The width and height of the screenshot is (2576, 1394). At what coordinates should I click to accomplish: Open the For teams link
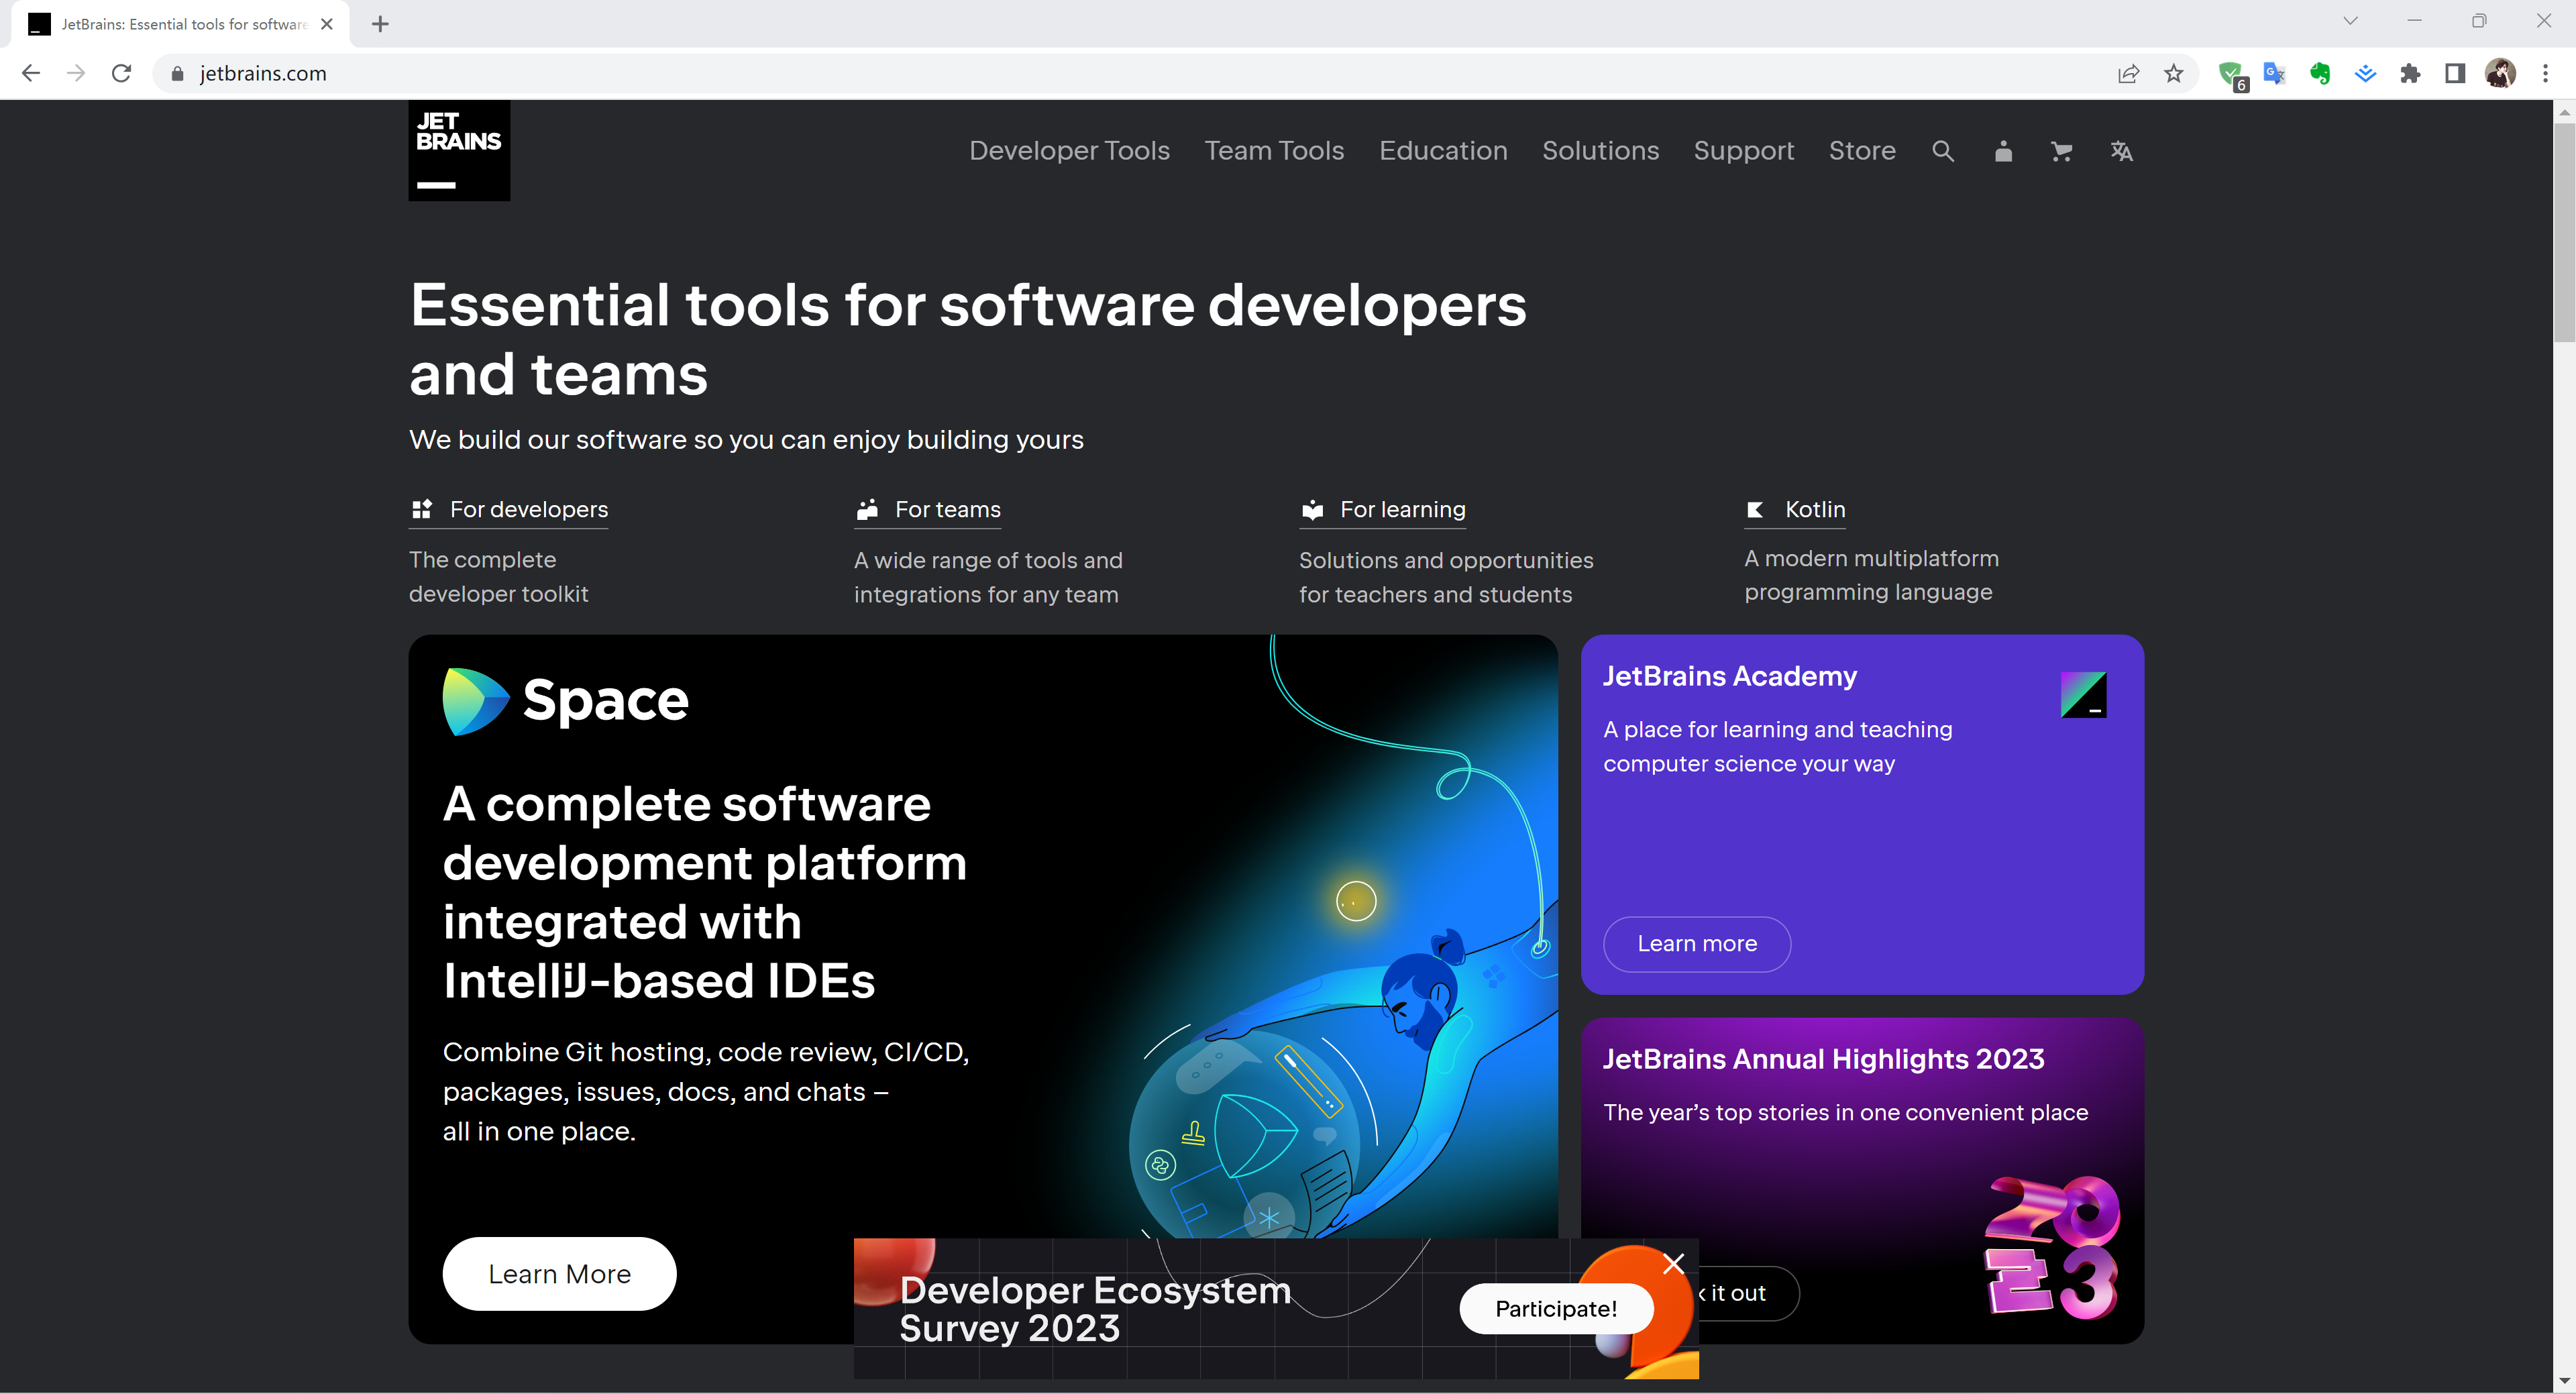[927, 510]
